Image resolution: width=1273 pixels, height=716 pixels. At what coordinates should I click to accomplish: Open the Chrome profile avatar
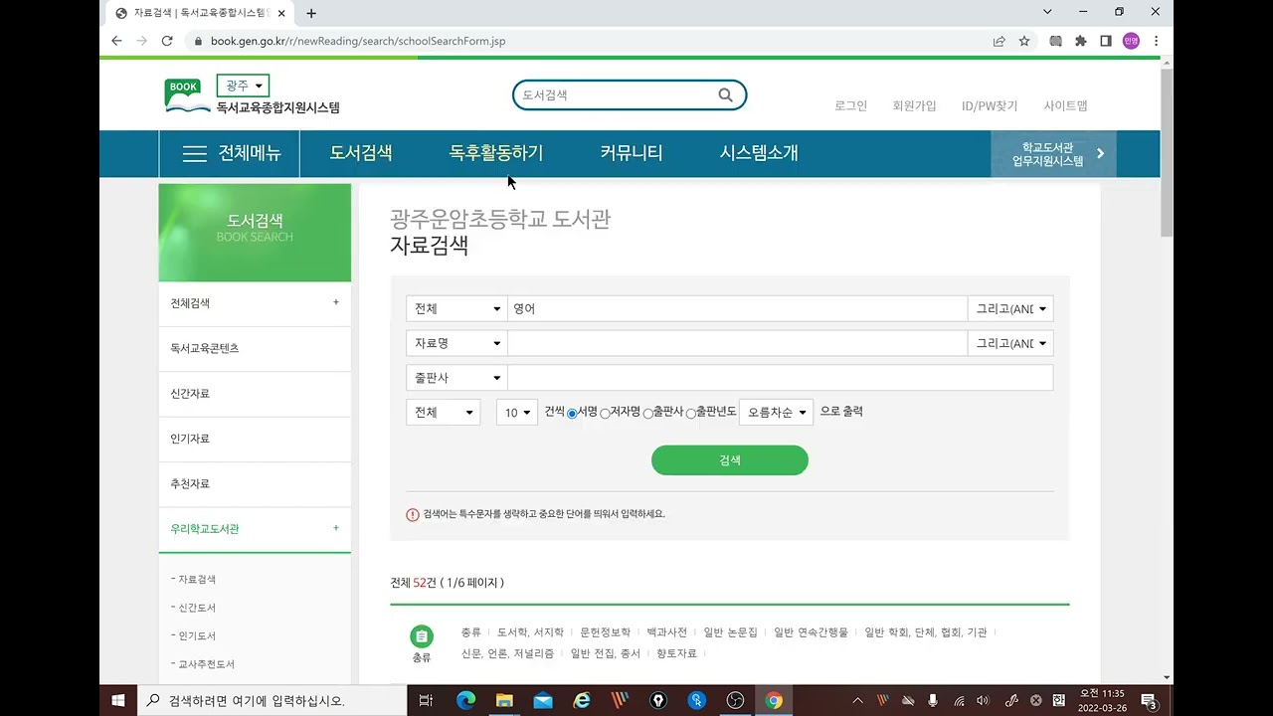coord(1131,41)
